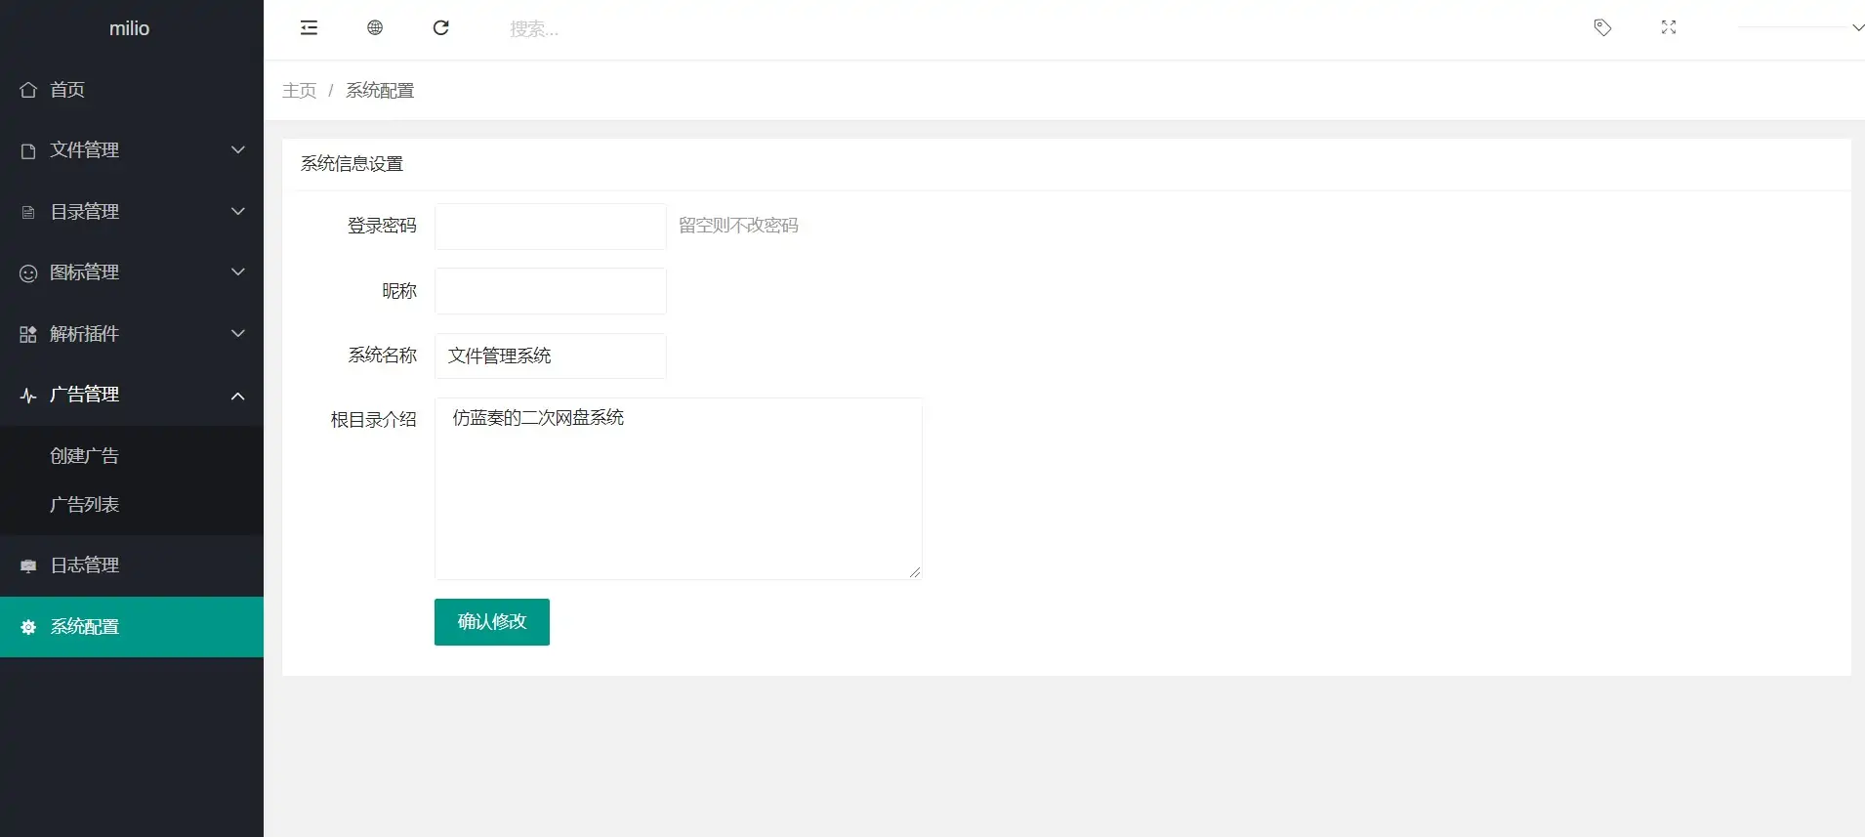Open the user dropdown arrow at top right
This screenshot has width=1865, height=837.
pyautogui.click(x=1857, y=28)
